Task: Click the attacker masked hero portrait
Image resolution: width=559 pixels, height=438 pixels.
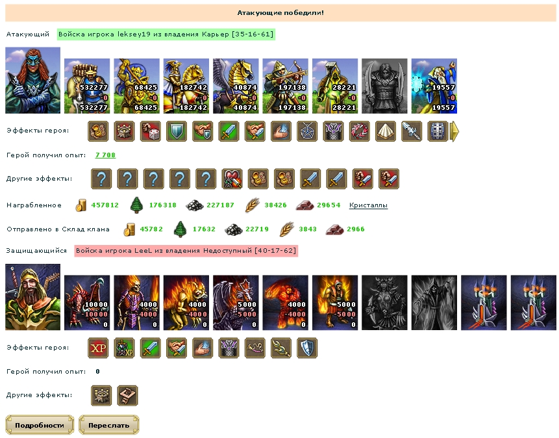Action: [x=33, y=81]
